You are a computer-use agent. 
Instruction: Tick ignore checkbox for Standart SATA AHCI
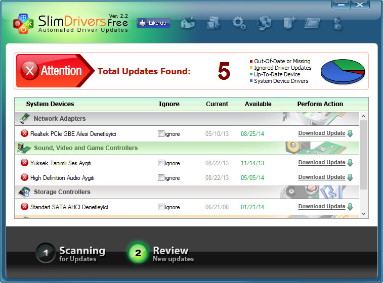(161, 207)
